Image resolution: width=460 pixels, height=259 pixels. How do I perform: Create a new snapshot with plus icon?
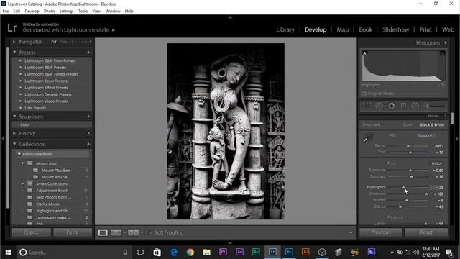click(88, 117)
